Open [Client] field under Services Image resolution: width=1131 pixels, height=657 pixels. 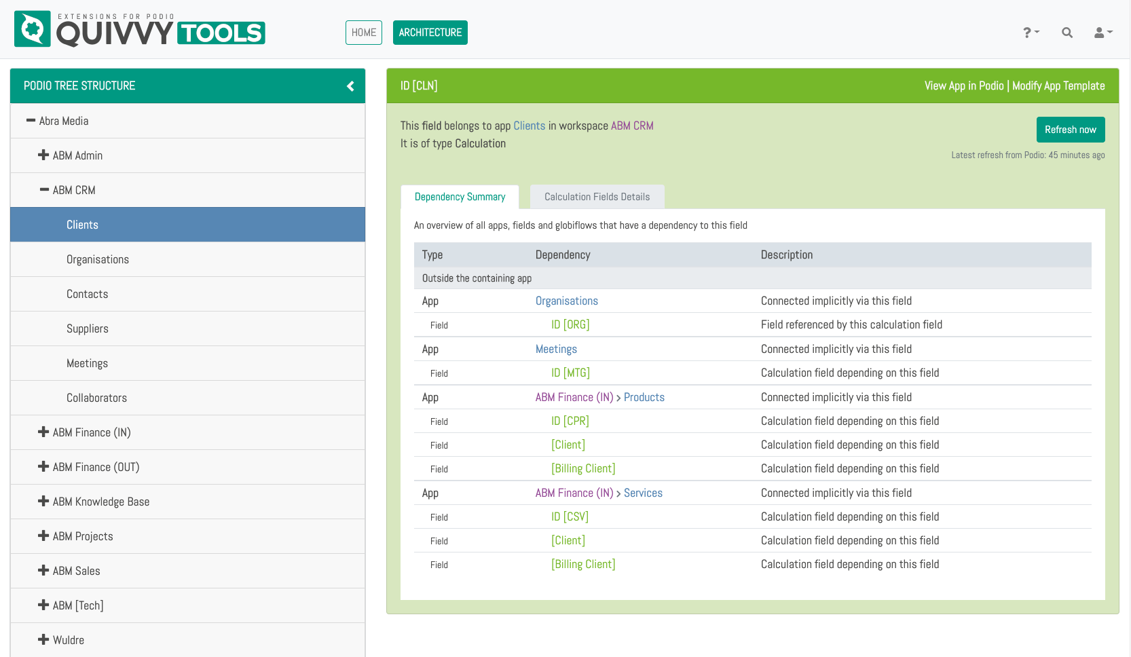click(568, 541)
